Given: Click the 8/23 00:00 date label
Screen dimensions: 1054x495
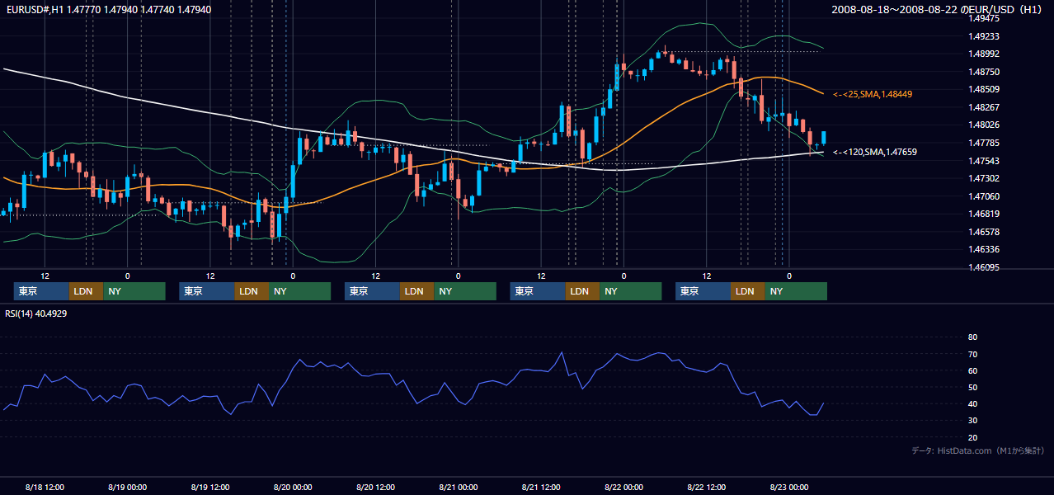Looking at the screenshot, I should click(789, 487).
